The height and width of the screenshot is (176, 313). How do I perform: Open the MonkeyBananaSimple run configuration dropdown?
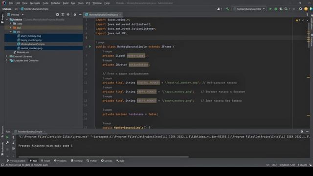click(x=249, y=9)
